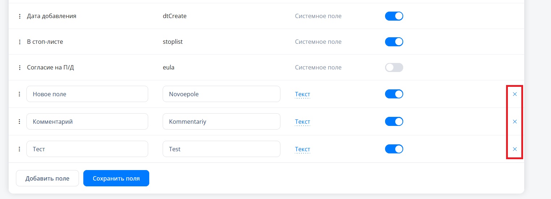This screenshot has height=199, width=551.
Task: Open type selector Текст for Test row
Action: pyautogui.click(x=302, y=149)
